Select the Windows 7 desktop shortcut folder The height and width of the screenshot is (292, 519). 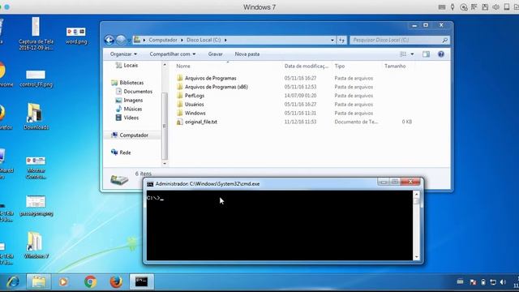pos(36,245)
